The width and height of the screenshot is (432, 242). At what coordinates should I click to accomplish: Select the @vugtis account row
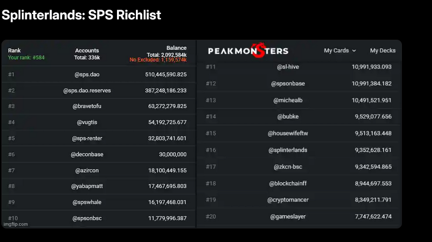point(99,122)
